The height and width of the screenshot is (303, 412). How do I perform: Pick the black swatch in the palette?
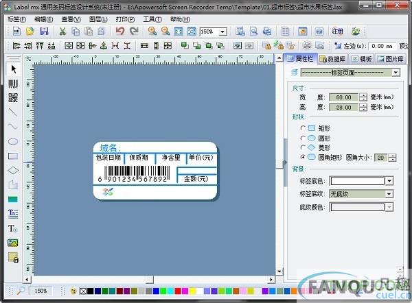tap(90, 291)
